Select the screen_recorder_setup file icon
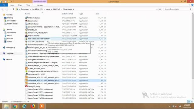This screenshot has height=109, width=194. tap(26, 68)
